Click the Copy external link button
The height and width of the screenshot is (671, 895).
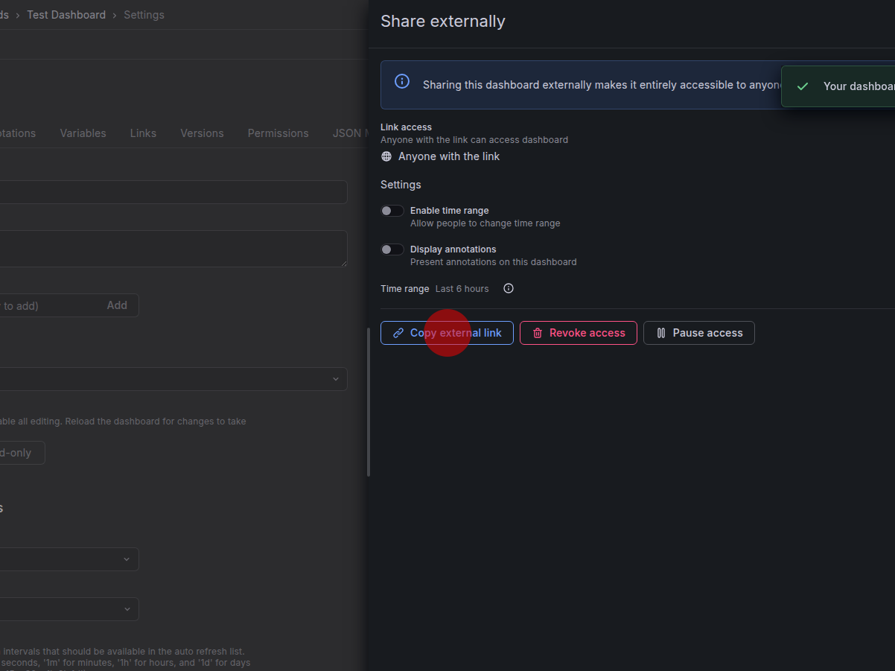[447, 333]
